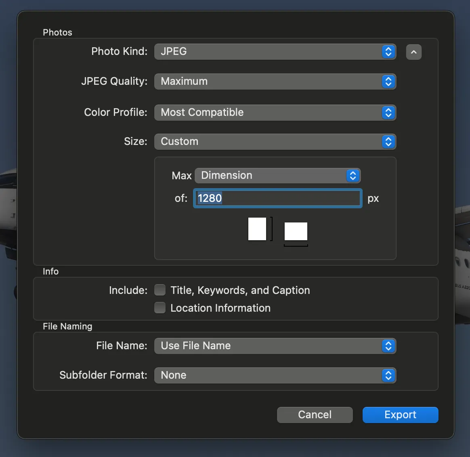
Task: Click the Cancel button
Action: (x=315, y=415)
